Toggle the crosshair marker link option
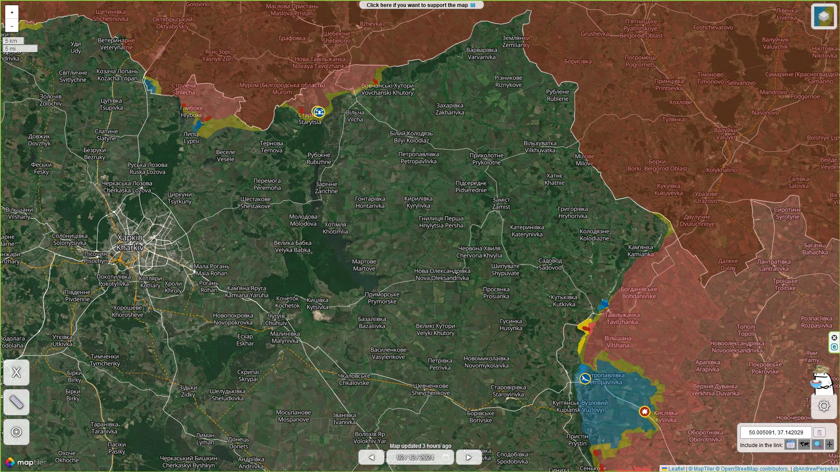 pos(829,445)
